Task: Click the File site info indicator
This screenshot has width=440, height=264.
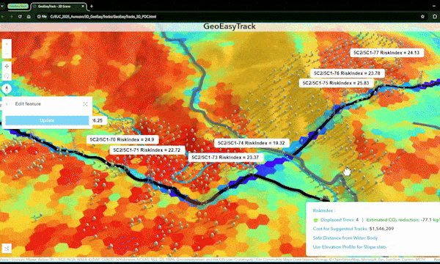Action: [42, 17]
